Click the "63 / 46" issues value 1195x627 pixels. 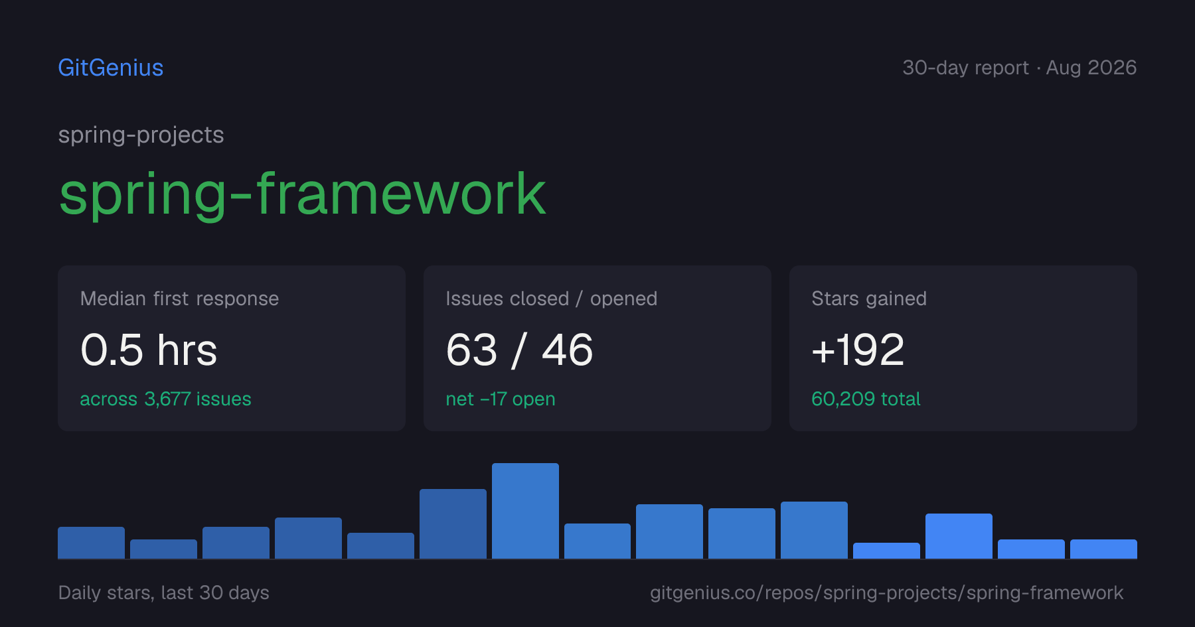[519, 350]
